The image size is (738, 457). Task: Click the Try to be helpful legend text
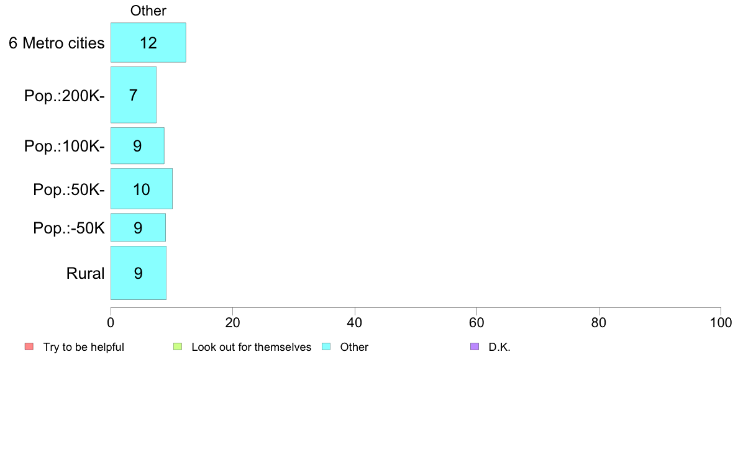coord(84,347)
